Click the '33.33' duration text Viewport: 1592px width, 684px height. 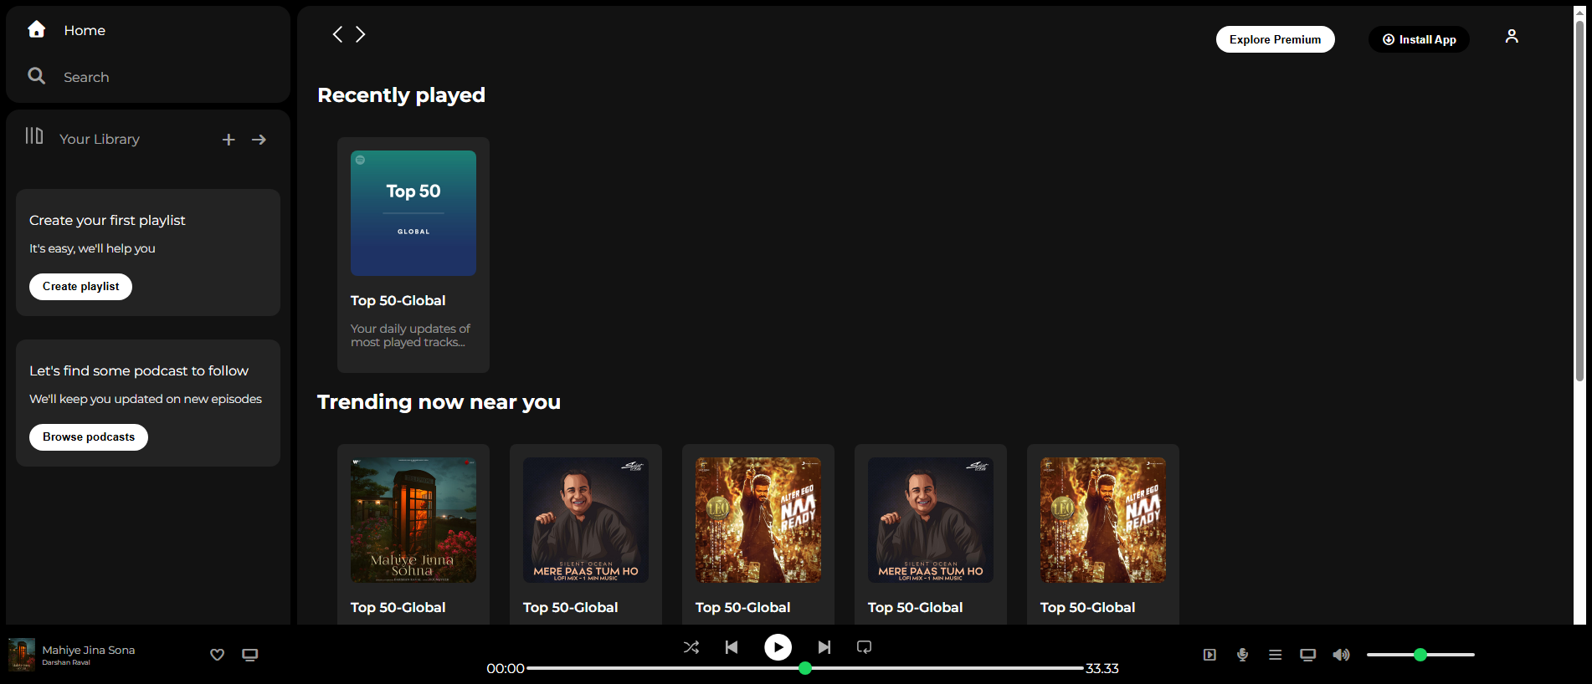(x=1102, y=668)
